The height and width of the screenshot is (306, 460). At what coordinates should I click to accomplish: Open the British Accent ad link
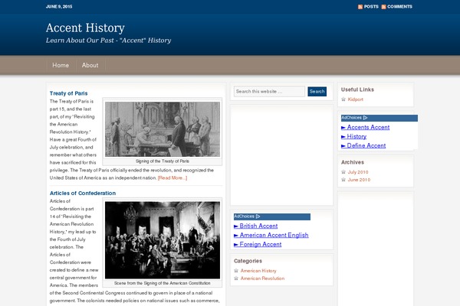tap(258, 226)
